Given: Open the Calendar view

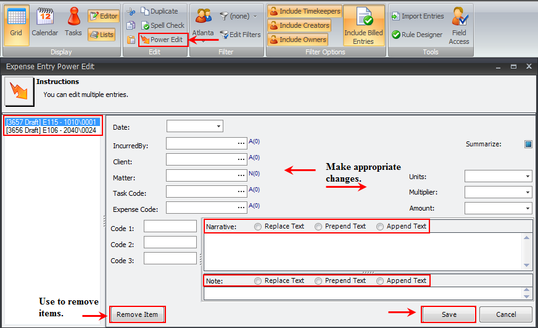Looking at the screenshot, I should [x=45, y=23].
